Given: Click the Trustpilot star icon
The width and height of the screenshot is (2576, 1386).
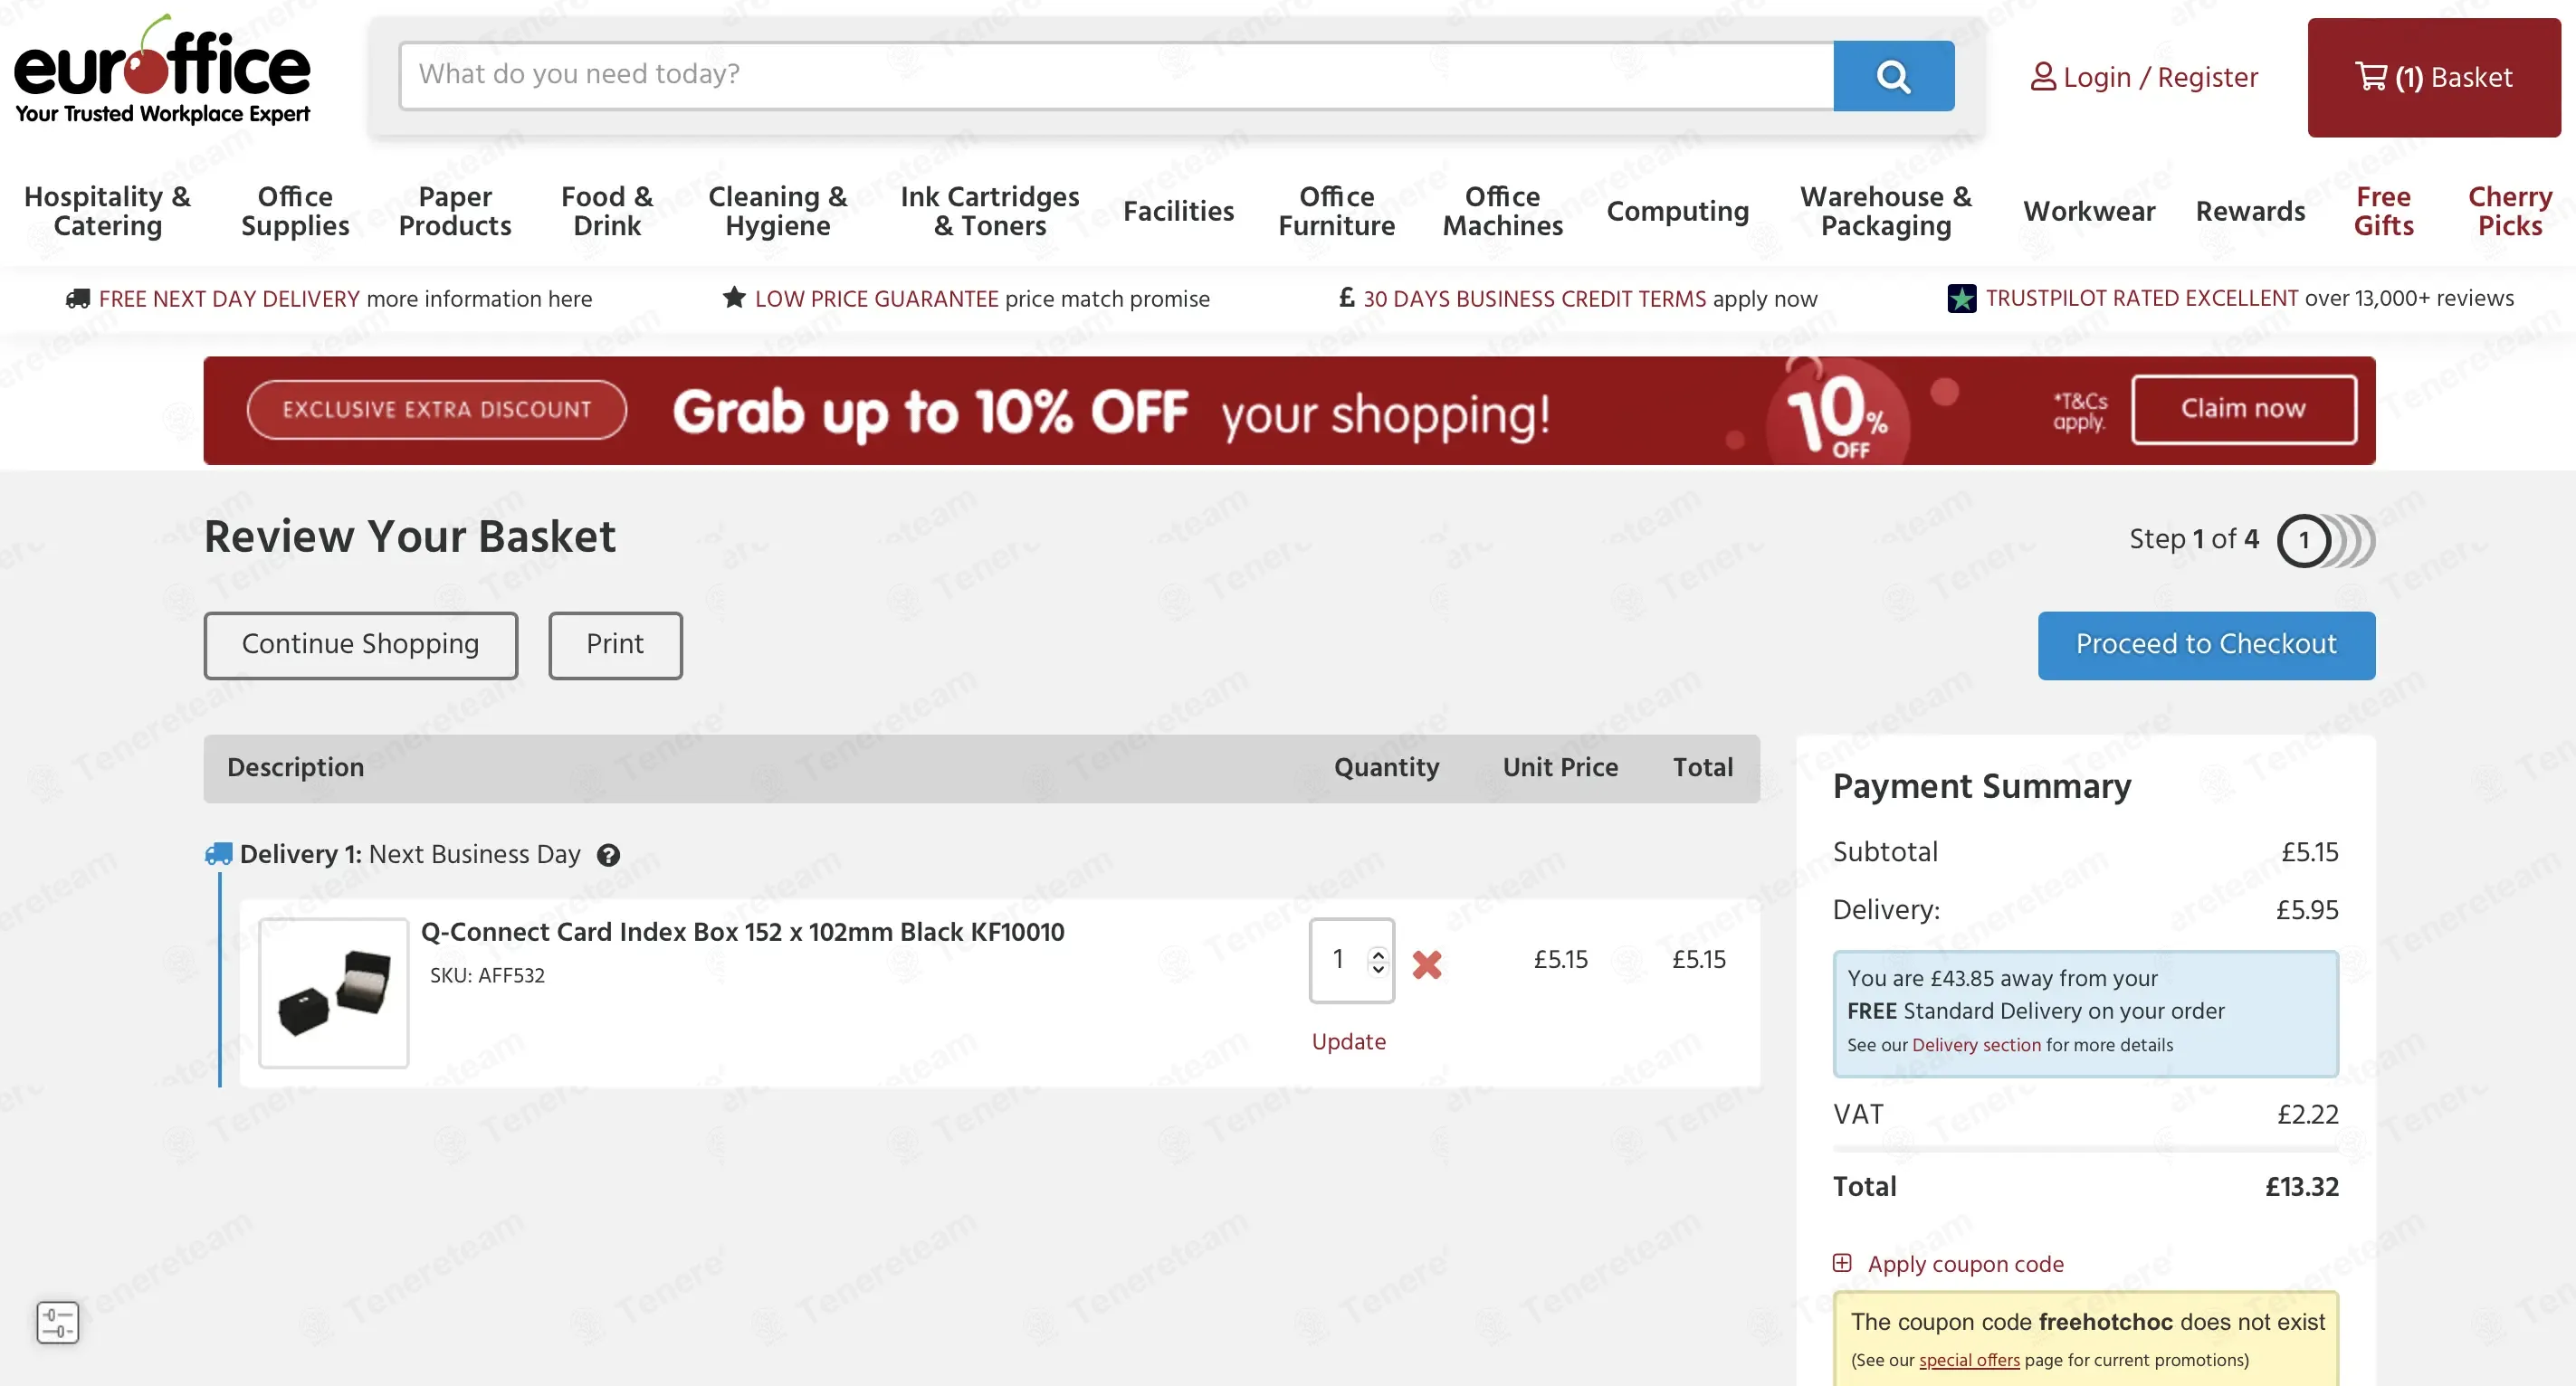Looking at the screenshot, I should [x=1961, y=299].
